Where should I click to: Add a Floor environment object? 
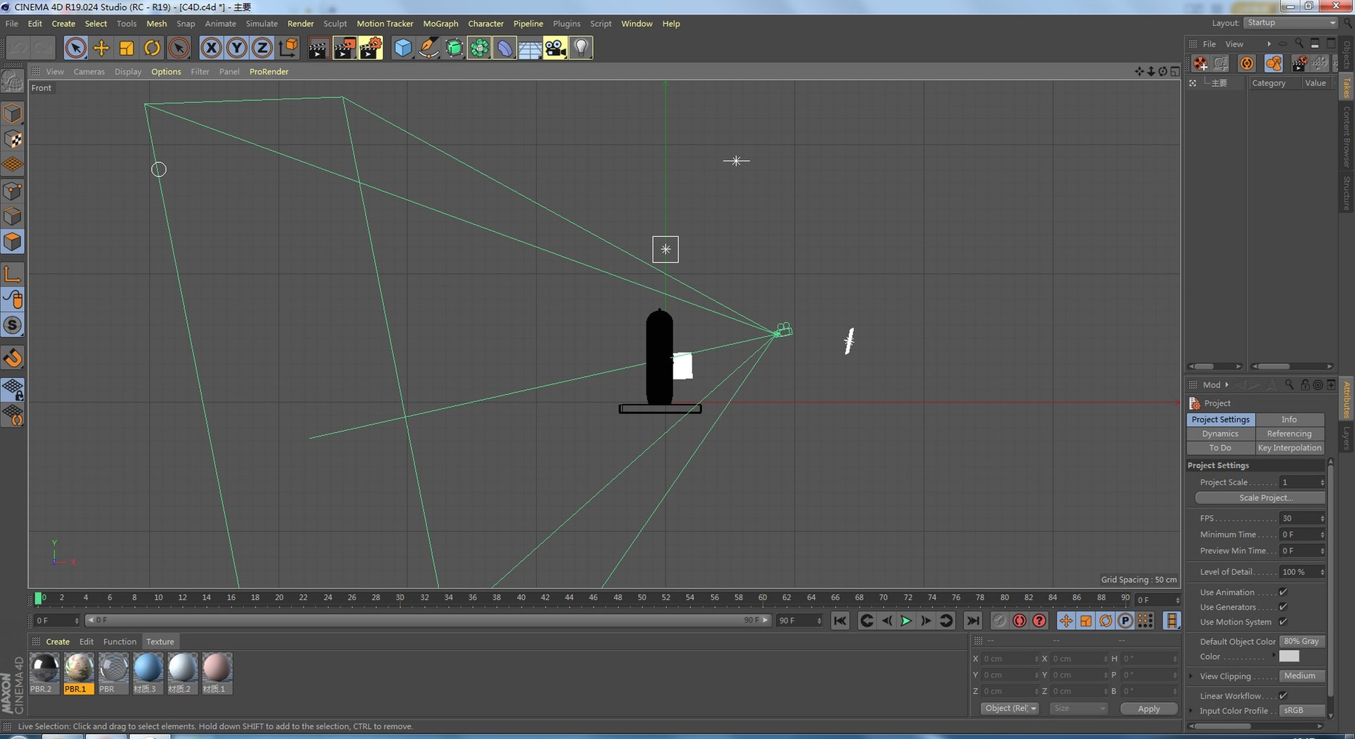tap(530, 48)
